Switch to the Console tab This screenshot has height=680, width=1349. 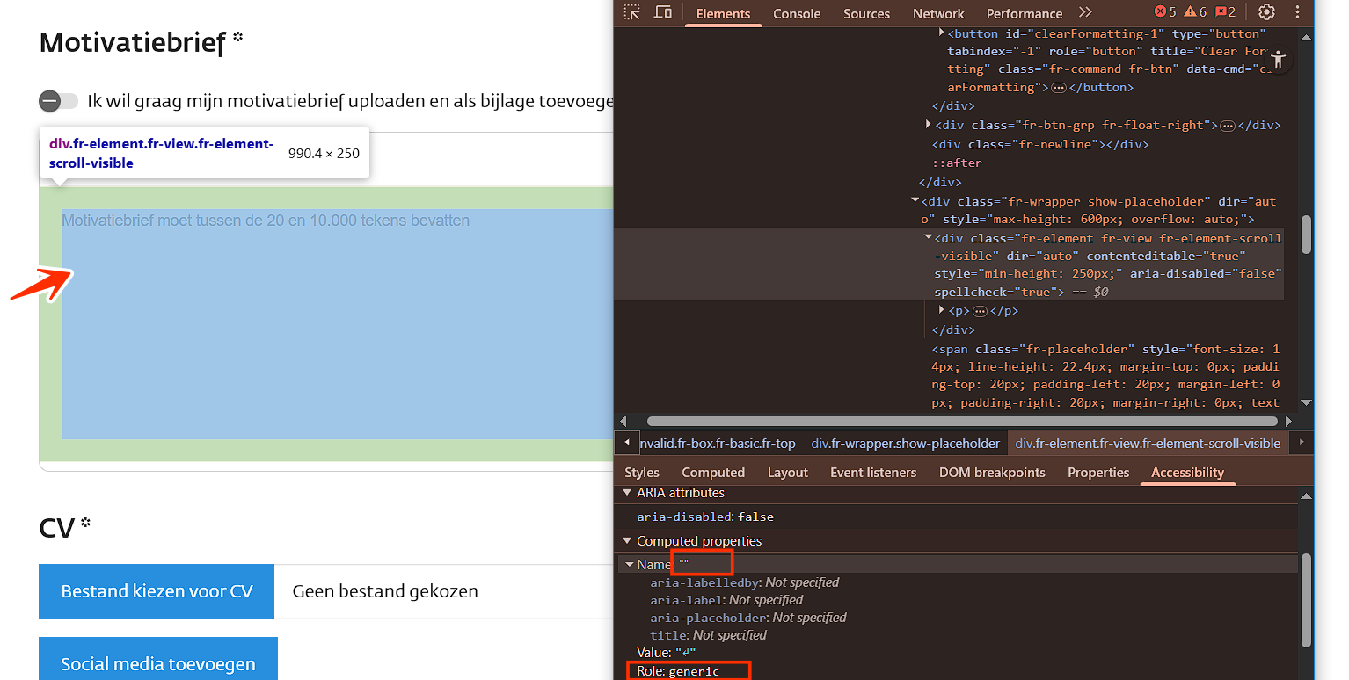pyautogui.click(x=797, y=13)
